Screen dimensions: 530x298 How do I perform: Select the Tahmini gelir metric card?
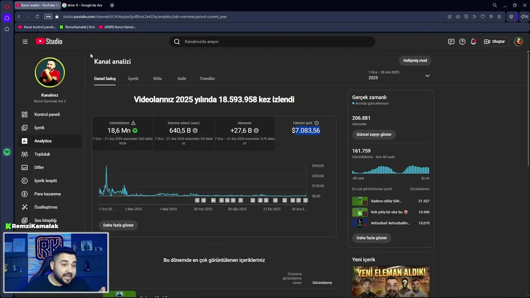[x=306, y=133]
